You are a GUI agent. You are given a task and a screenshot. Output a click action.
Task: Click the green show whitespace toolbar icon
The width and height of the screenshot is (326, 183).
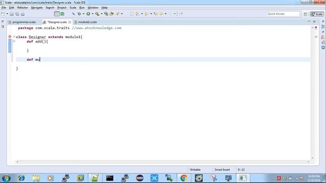click(62, 14)
